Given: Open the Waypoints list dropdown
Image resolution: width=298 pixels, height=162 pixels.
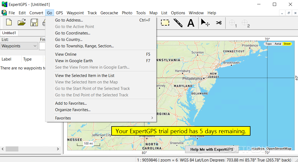Looking at the screenshot, I should (x=19, y=46).
